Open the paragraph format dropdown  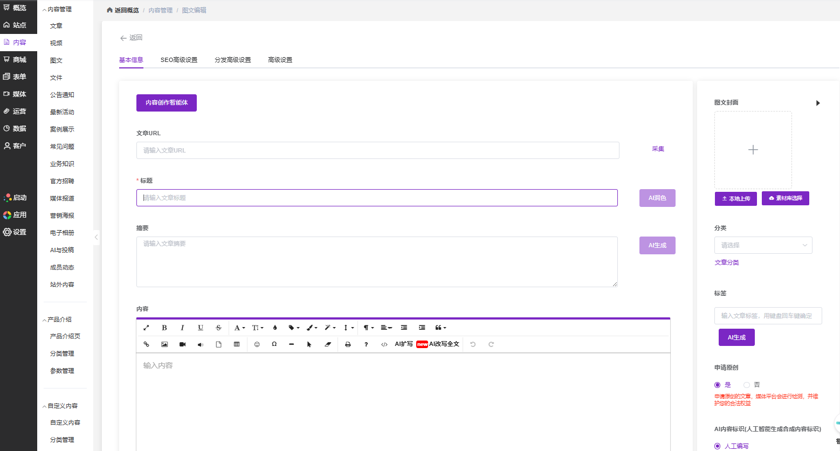click(368, 328)
